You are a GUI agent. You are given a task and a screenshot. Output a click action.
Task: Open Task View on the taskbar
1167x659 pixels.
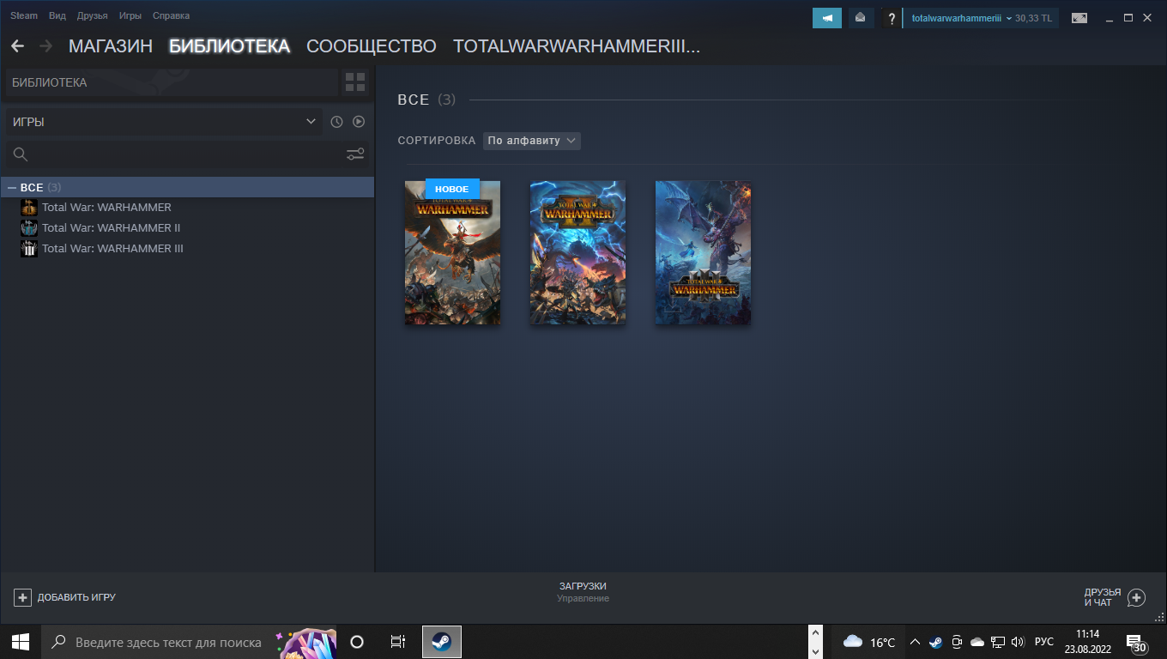[397, 642]
